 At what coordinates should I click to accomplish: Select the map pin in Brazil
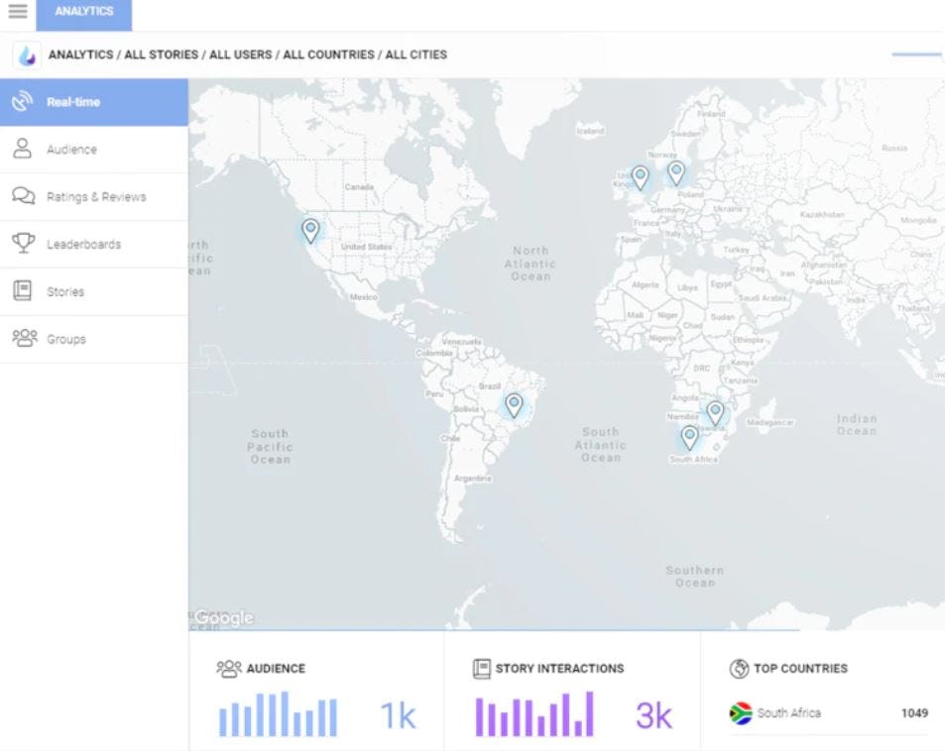tap(514, 405)
